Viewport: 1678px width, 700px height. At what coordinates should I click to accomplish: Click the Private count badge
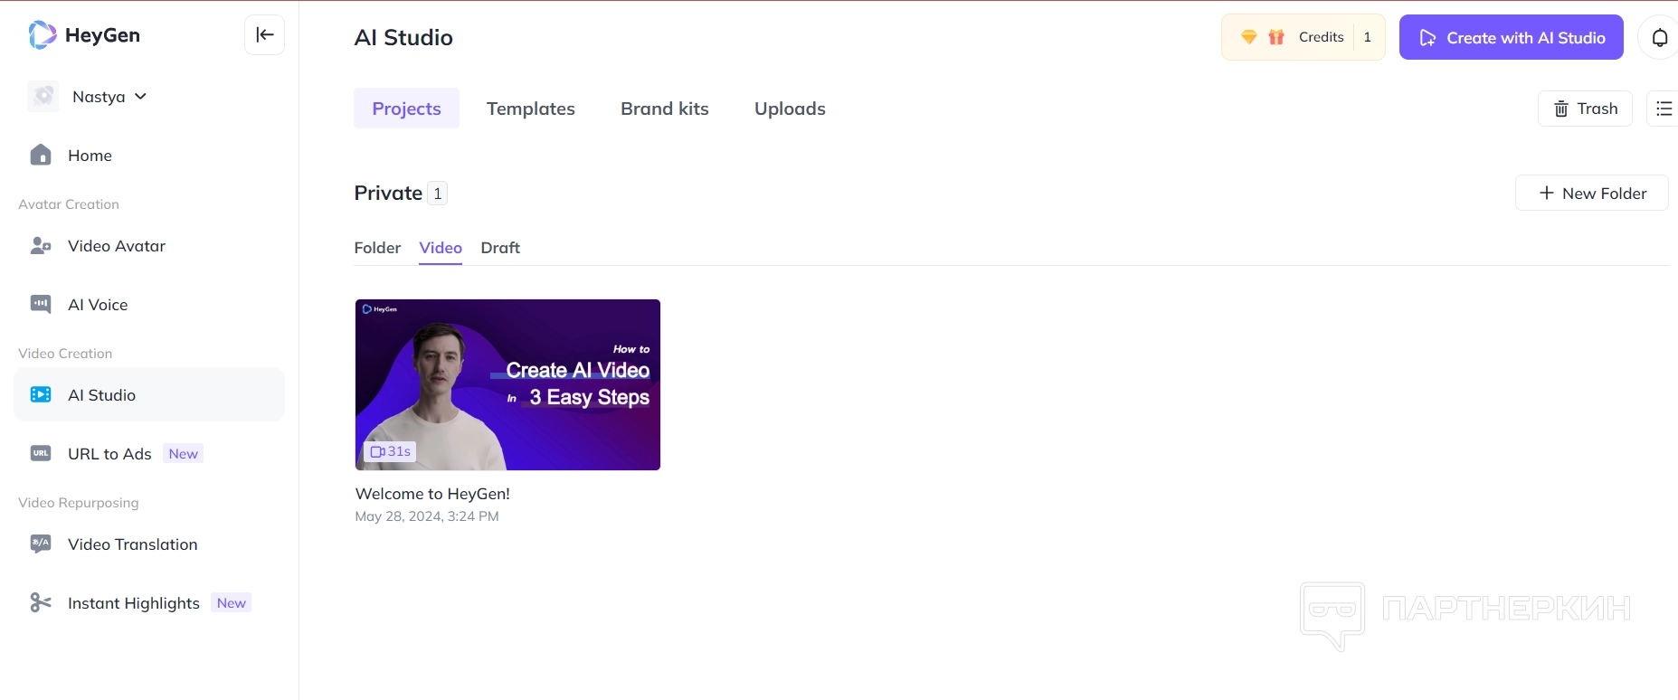pos(438,194)
